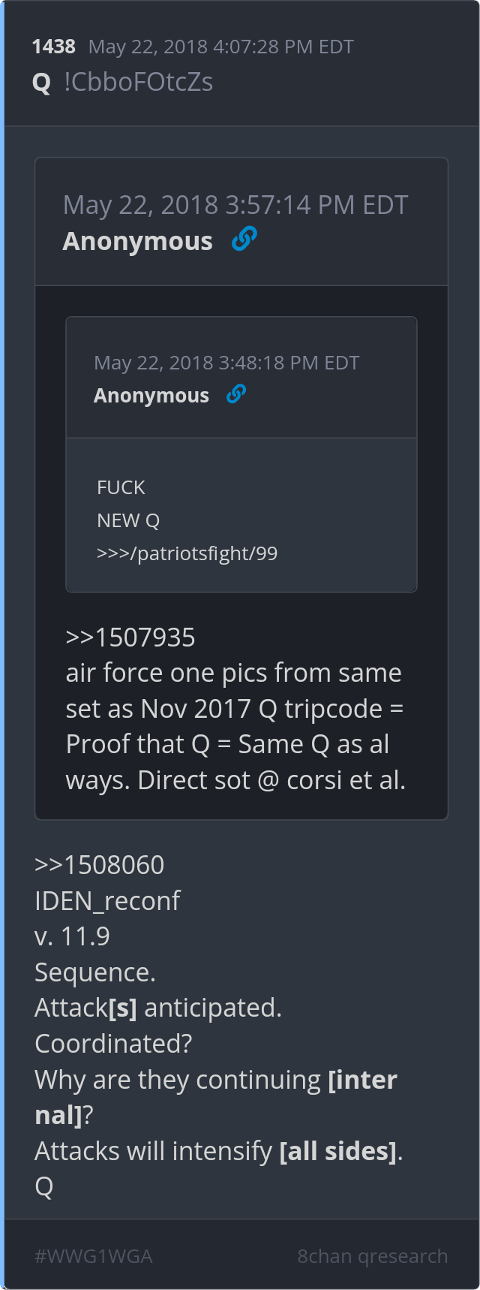
Task: Select the air force one pics text
Action: [x=234, y=673]
